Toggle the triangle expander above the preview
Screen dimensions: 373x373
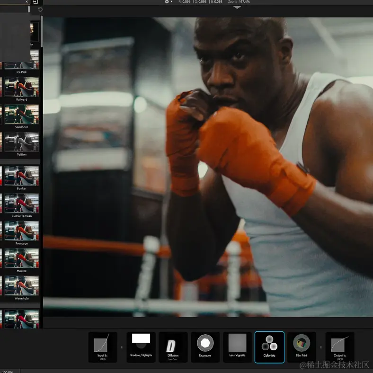coord(237,8)
